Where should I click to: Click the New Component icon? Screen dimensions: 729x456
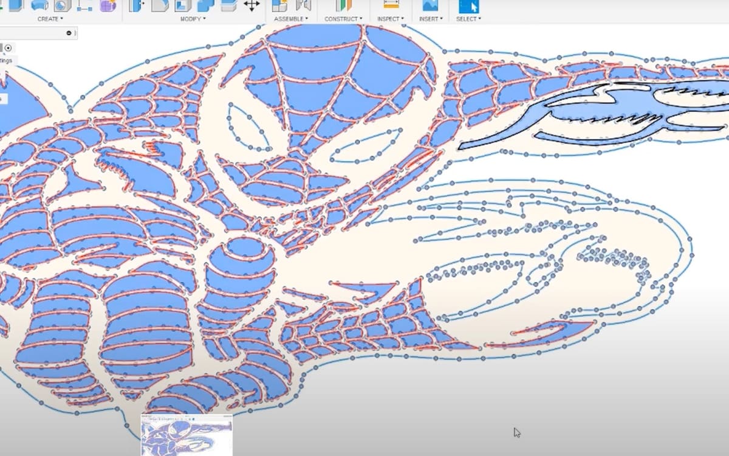(279, 5)
